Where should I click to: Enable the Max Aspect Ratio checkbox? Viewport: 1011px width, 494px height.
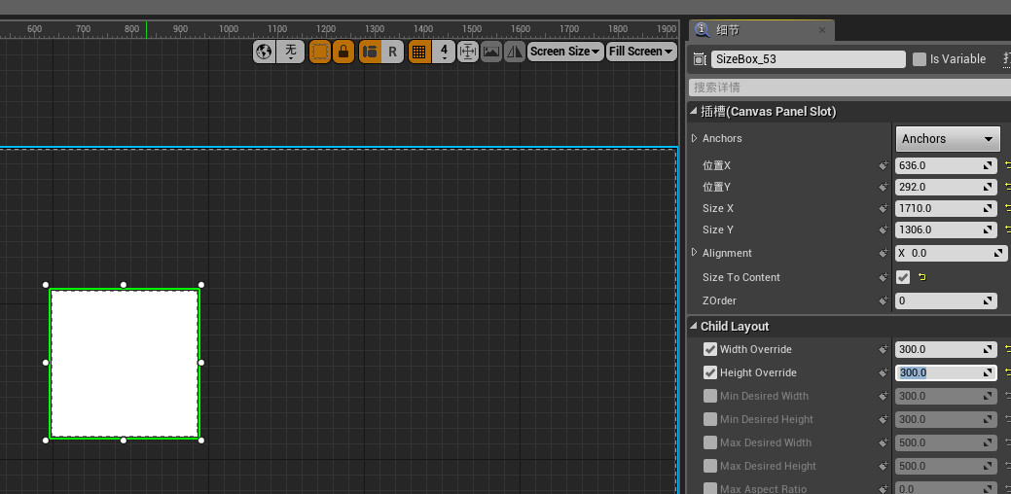(x=710, y=489)
